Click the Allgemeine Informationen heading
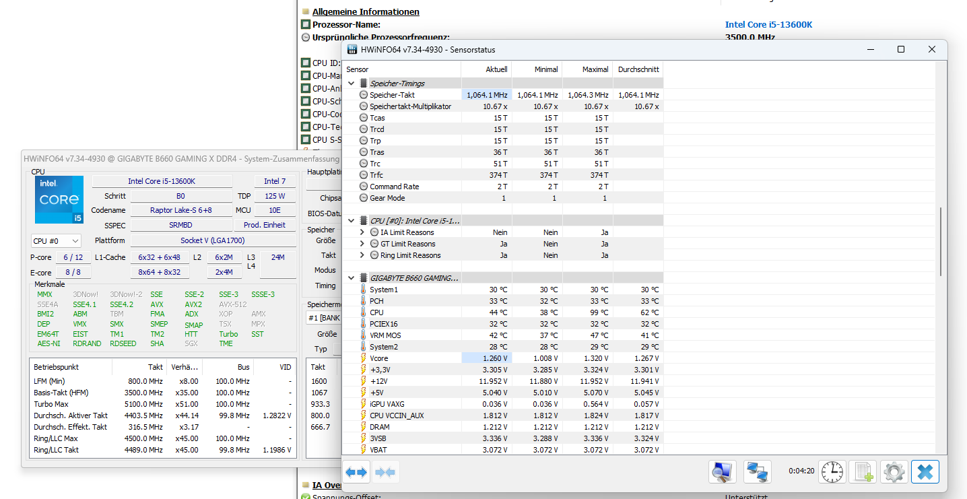This screenshot has width=967, height=499. click(366, 12)
